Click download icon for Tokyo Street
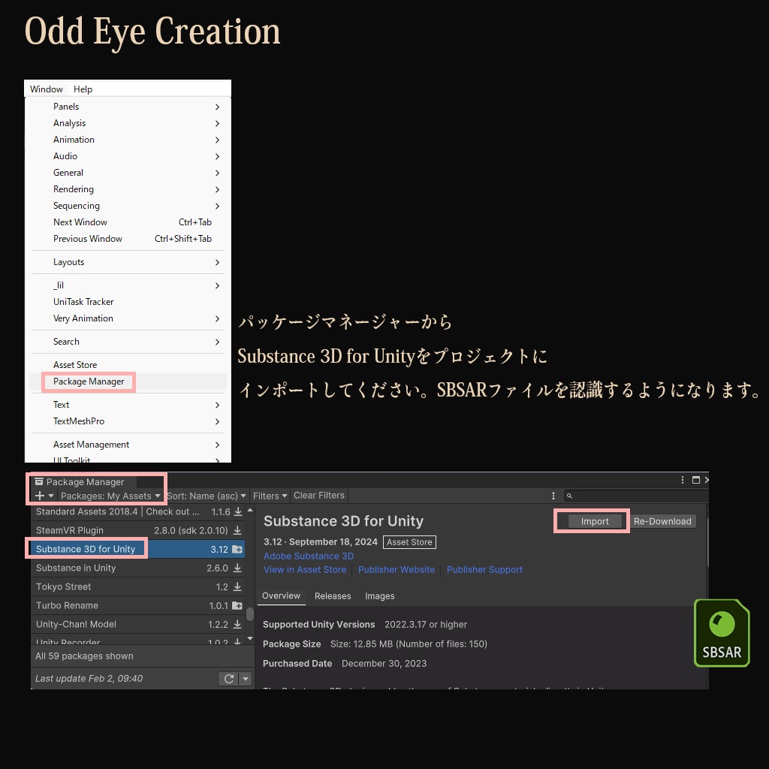Image resolution: width=769 pixels, height=769 pixels. 237,587
